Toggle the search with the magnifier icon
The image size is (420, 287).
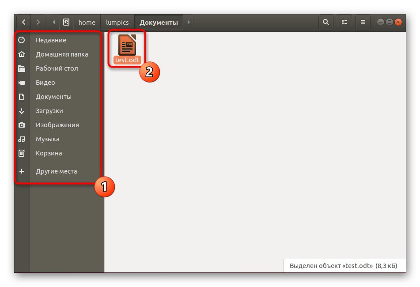click(326, 22)
